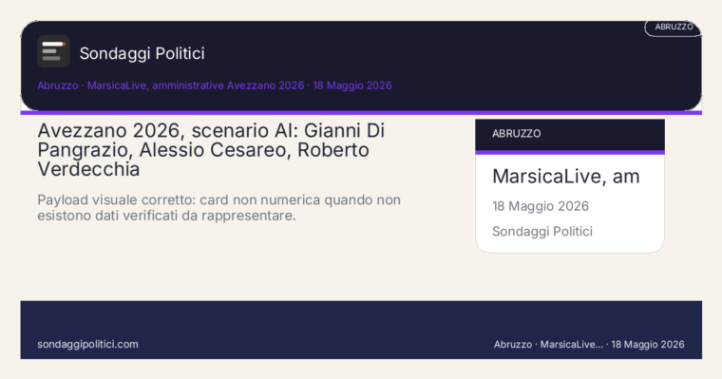The image size is (722, 379).
Task: Click Gianni Di Pangrazio in the headline
Action: coord(211,141)
